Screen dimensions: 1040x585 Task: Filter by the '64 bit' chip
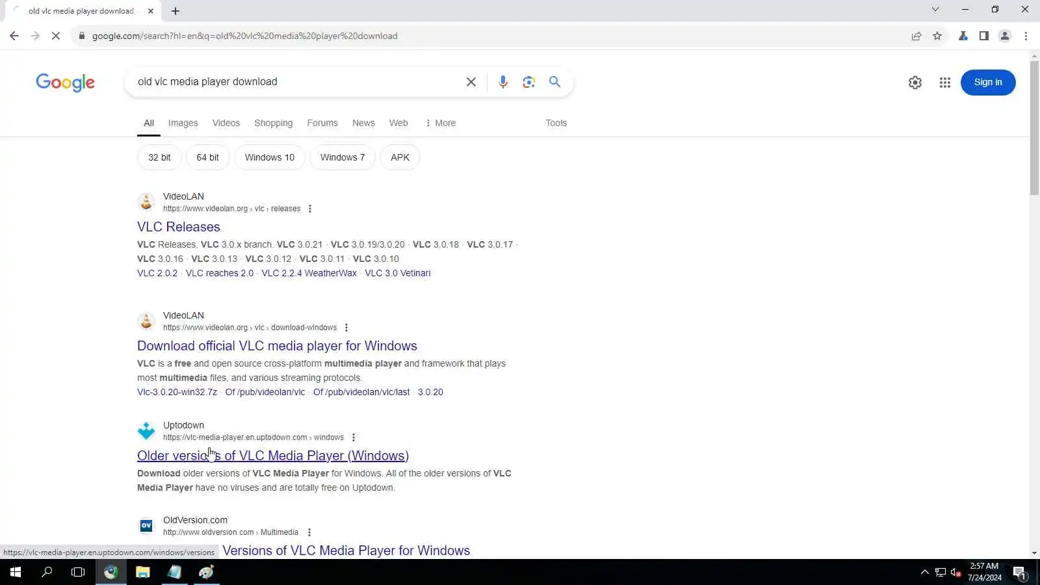click(208, 157)
